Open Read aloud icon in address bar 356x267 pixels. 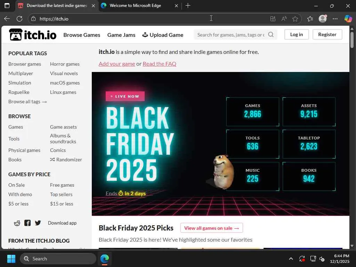(x=284, y=19)
